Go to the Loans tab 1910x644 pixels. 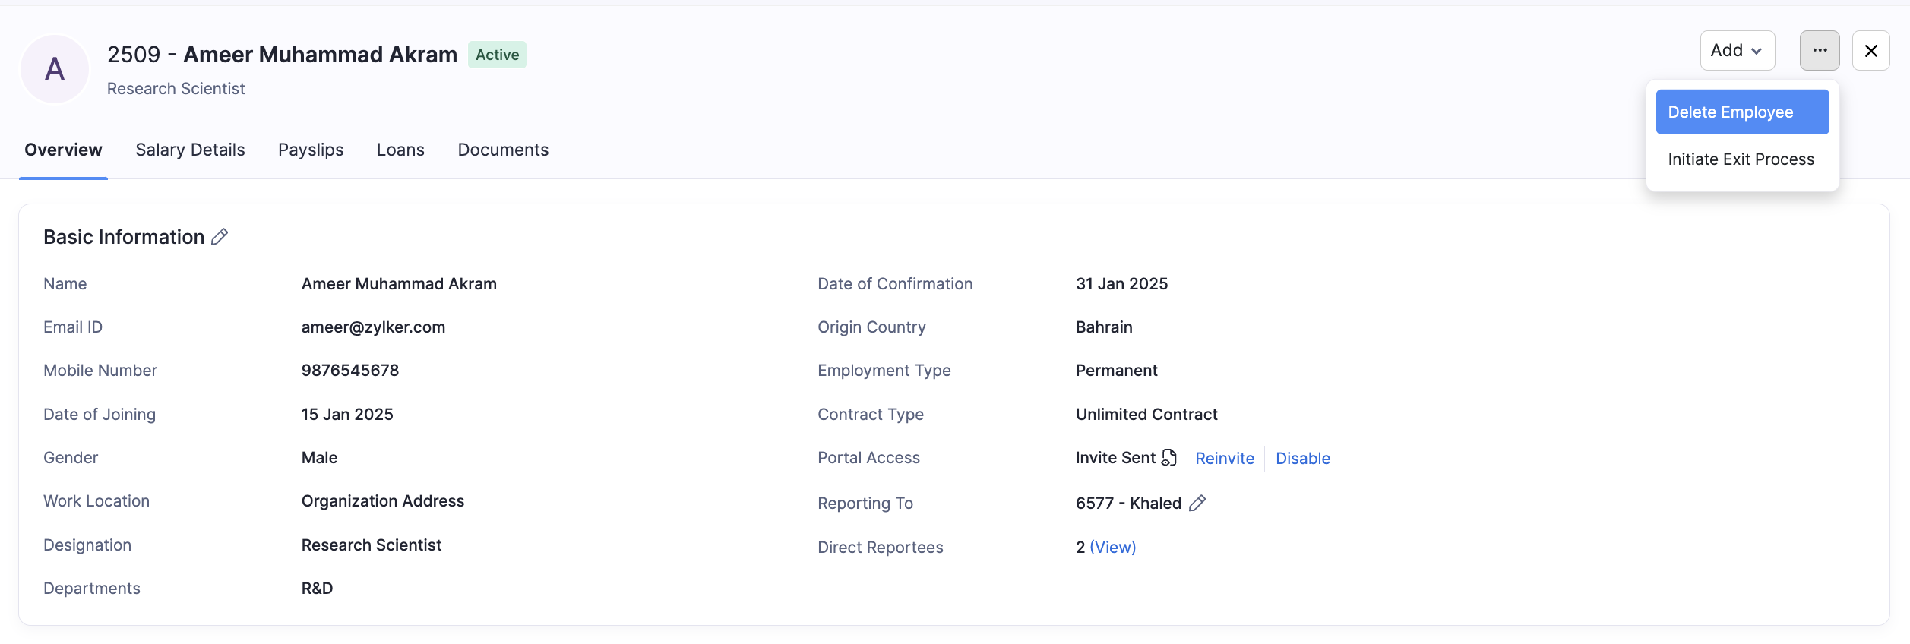(x=400, y=150)
